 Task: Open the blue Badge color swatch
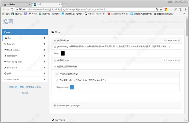coord(72,87)
